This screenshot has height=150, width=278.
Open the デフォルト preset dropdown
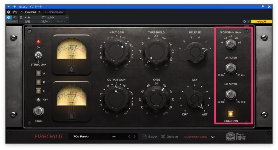pos(51,17)
